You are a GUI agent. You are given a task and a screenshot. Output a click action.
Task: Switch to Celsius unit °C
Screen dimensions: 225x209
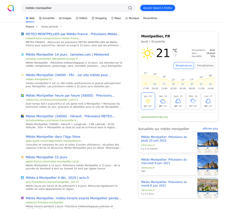click(175, 51)
